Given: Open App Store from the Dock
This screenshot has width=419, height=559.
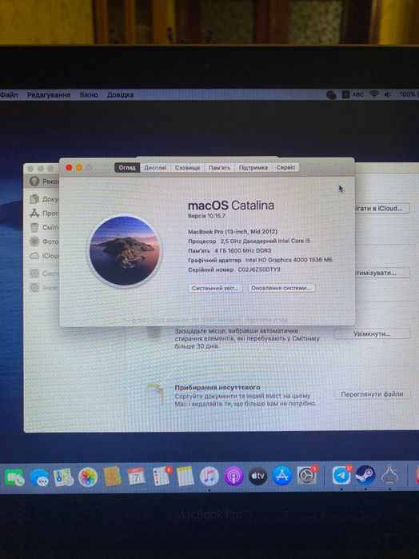Looking at the screenshot, I should point(282,476).
